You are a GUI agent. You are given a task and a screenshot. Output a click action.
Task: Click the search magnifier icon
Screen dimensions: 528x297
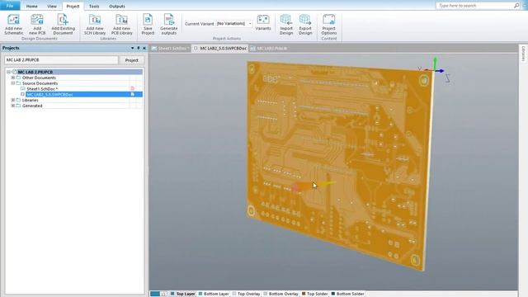point(516,6)
